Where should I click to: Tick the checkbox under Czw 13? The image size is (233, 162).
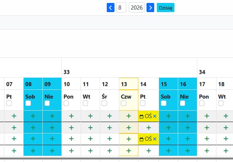click(x=123, y=103)
